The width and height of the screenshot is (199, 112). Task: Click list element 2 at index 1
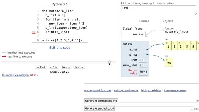click(x=174, y=45)
